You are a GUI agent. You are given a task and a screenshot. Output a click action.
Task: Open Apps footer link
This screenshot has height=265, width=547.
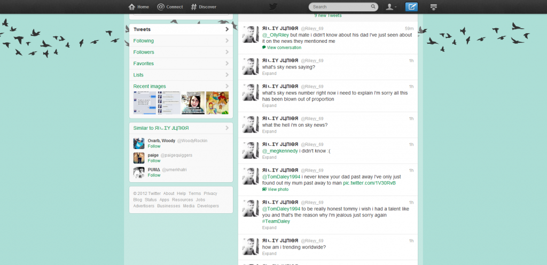pos(165,200)
